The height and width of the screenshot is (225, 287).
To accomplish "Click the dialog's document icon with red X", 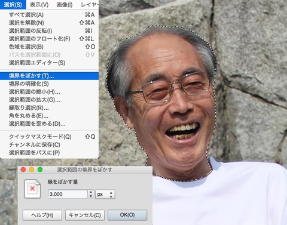I will (32, 189).
